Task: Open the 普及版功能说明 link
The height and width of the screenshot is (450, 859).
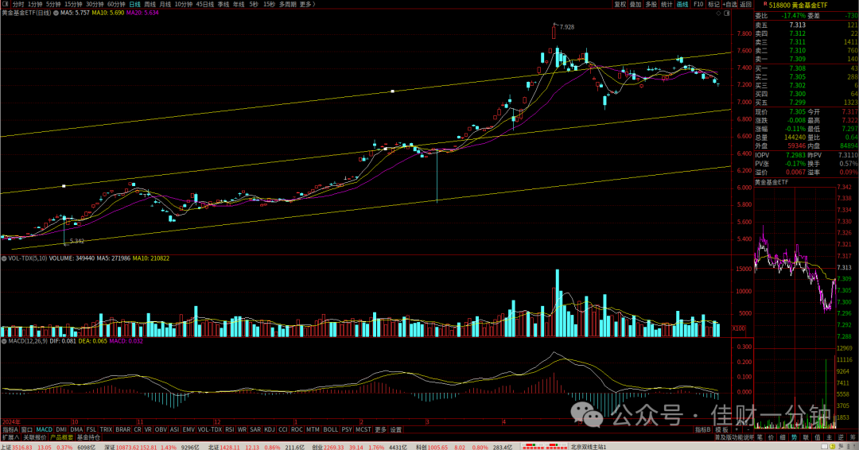Action: (x=734, y=437)
